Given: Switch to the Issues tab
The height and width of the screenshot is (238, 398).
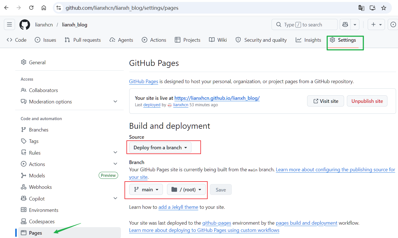Looking at the screenshot, I should coord(46,40).
